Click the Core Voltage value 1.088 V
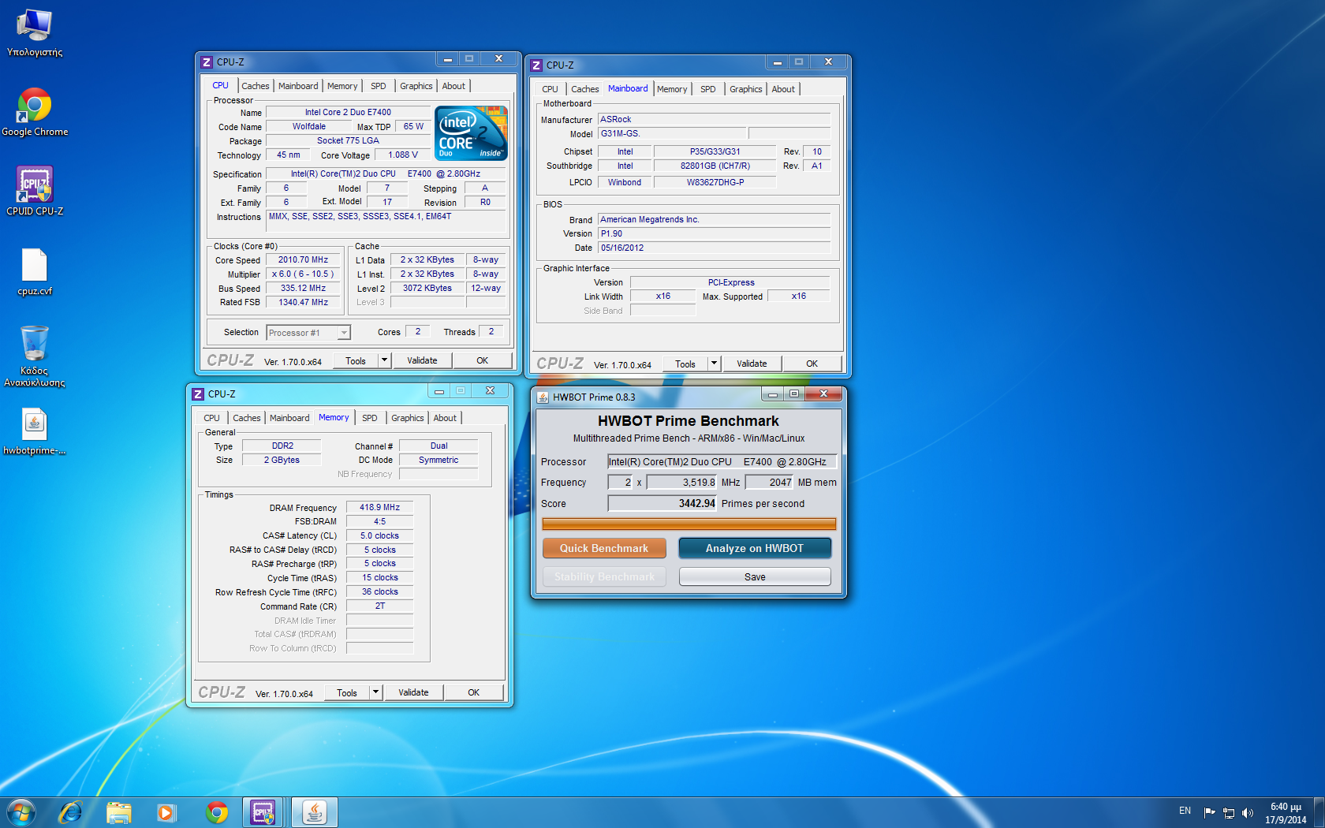Viewport: 1325px width, 828px height. point(403,155)
